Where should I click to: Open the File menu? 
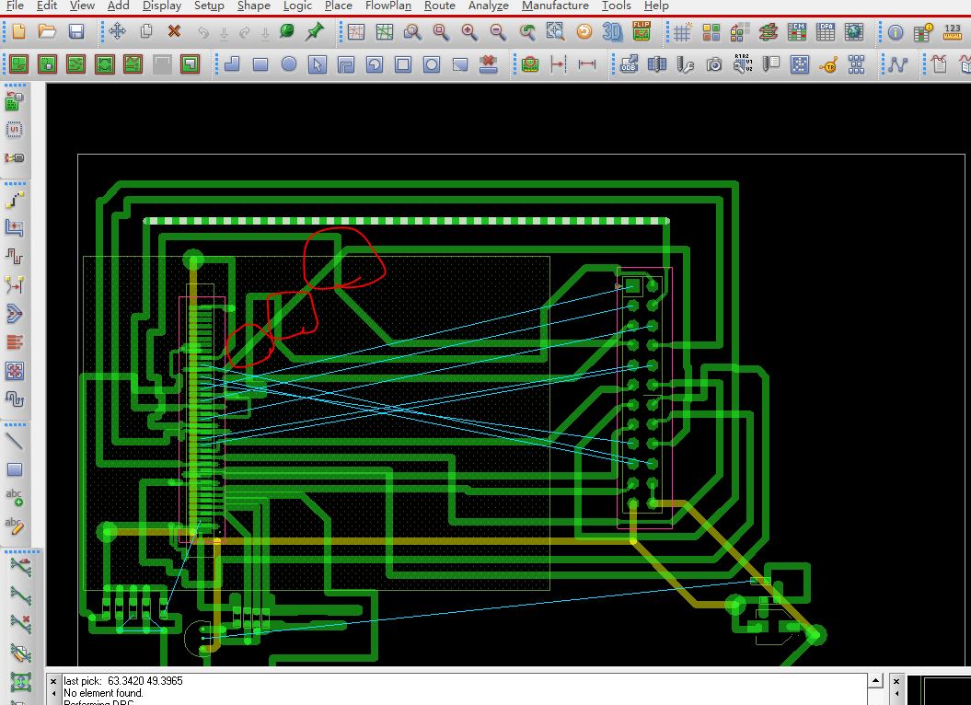(x=15, y=6)
